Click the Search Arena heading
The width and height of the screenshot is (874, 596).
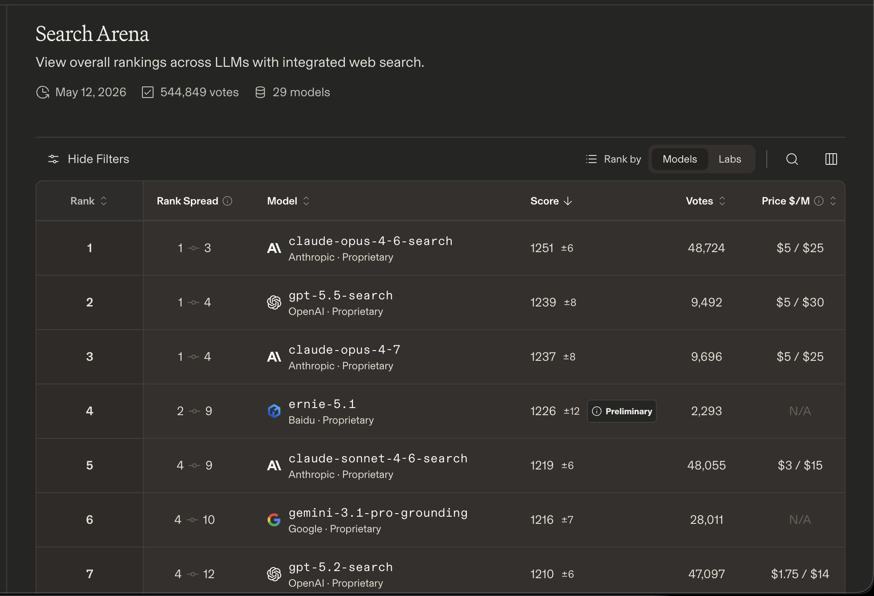coord(92,34)
